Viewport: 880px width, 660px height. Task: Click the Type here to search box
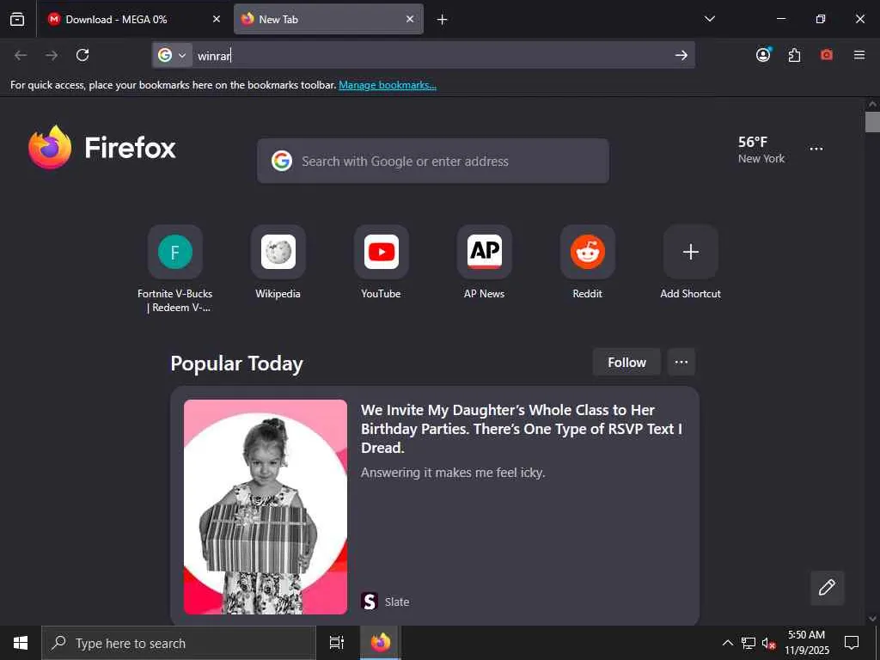point(179,643)
